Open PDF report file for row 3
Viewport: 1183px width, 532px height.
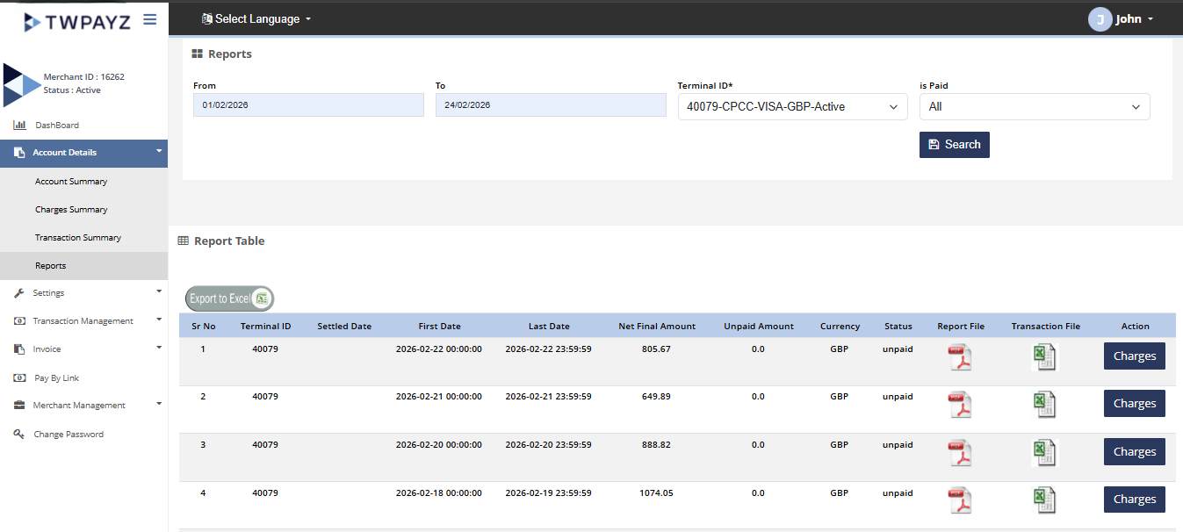coord(960,452)
